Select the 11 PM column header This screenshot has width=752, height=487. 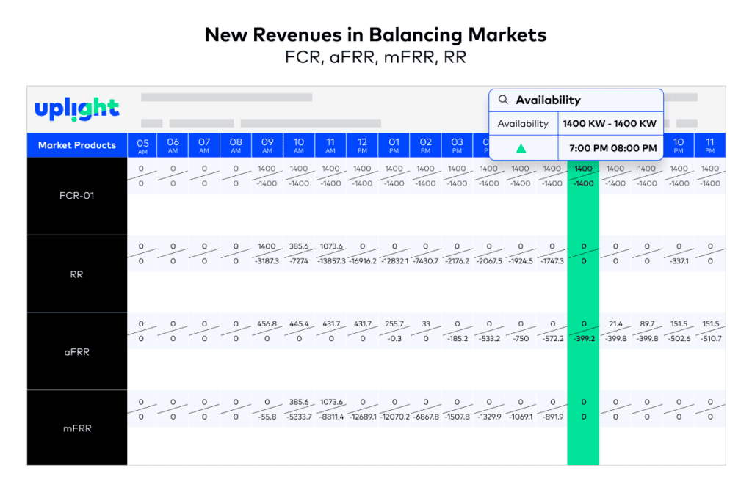pyautogui.click(x=709, y=145)
